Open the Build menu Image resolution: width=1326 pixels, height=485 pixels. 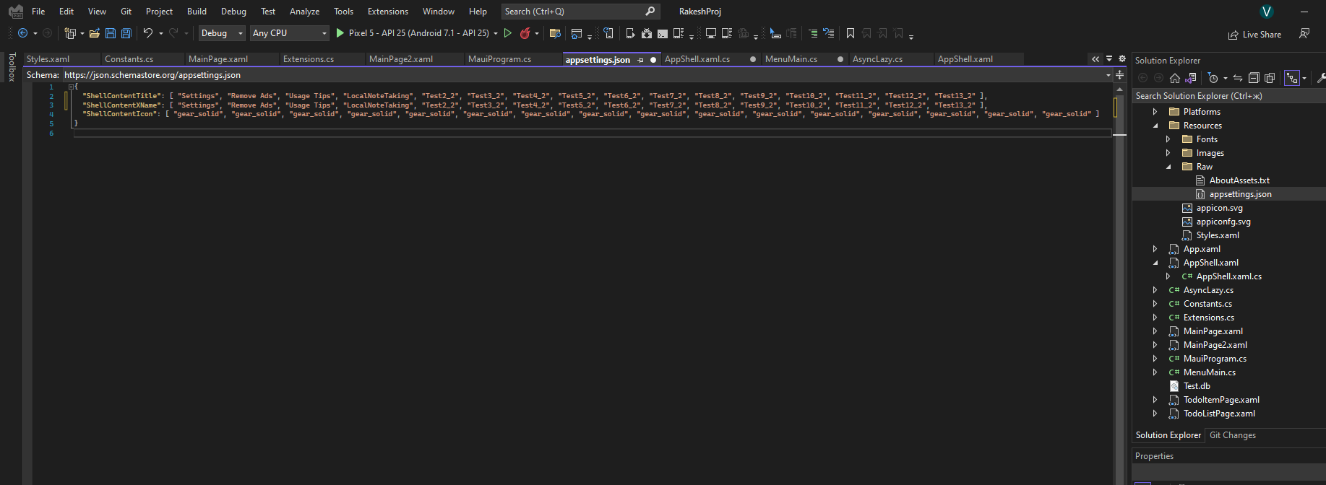click(x=197, y=12)
